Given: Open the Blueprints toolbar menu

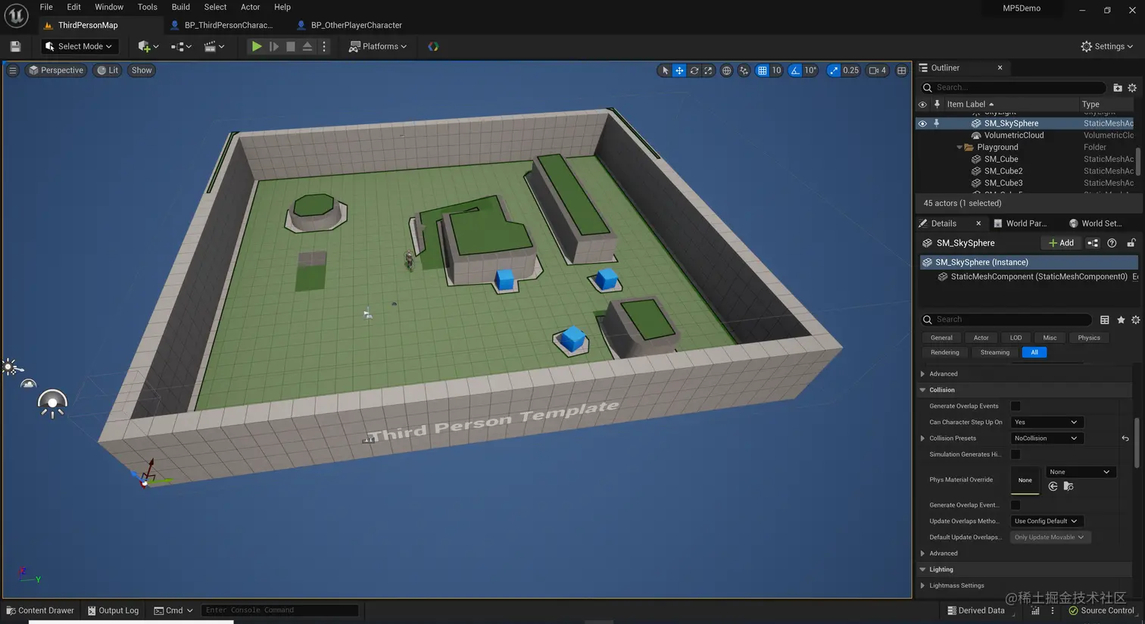Looking at the screenshot, I should tap(181, 46).
